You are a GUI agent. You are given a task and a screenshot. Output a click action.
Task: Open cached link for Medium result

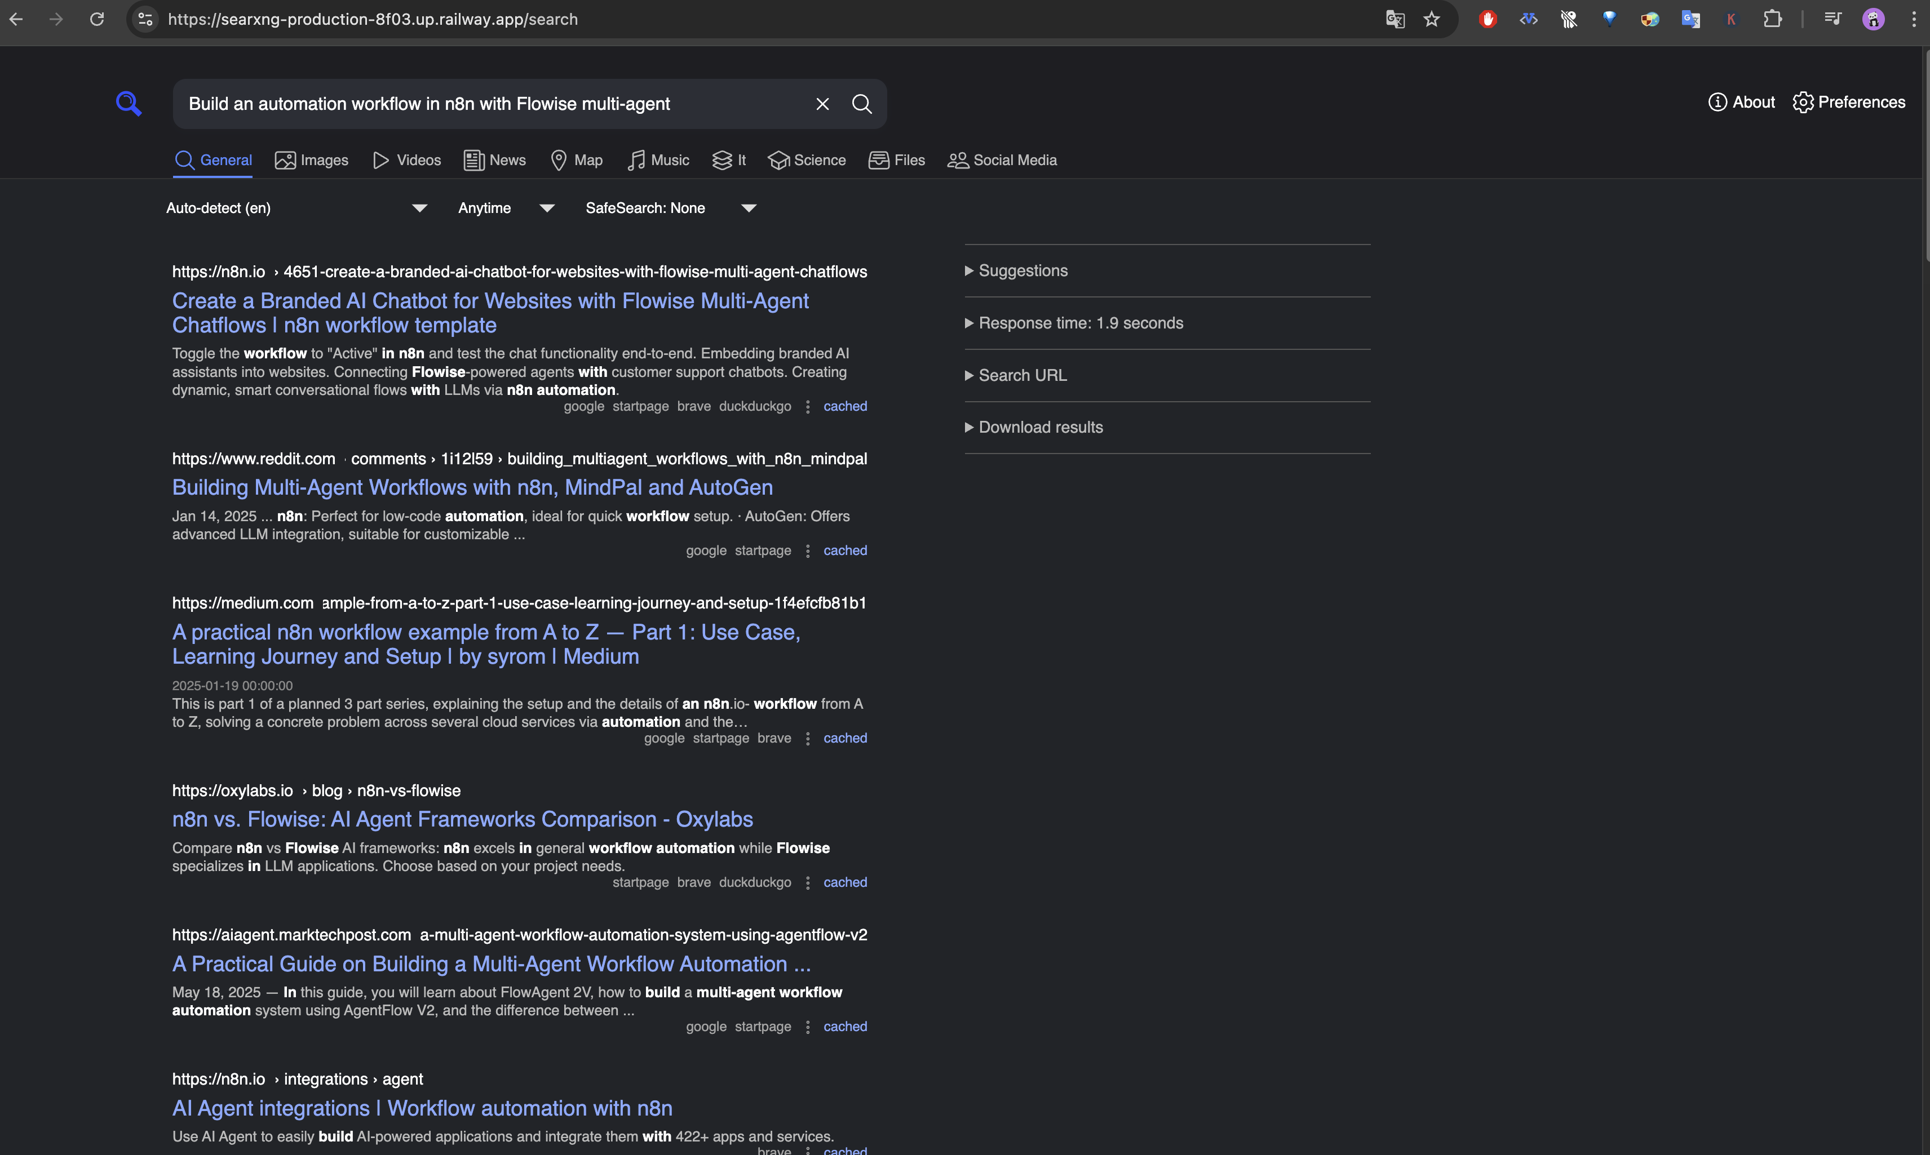(845, 738)
